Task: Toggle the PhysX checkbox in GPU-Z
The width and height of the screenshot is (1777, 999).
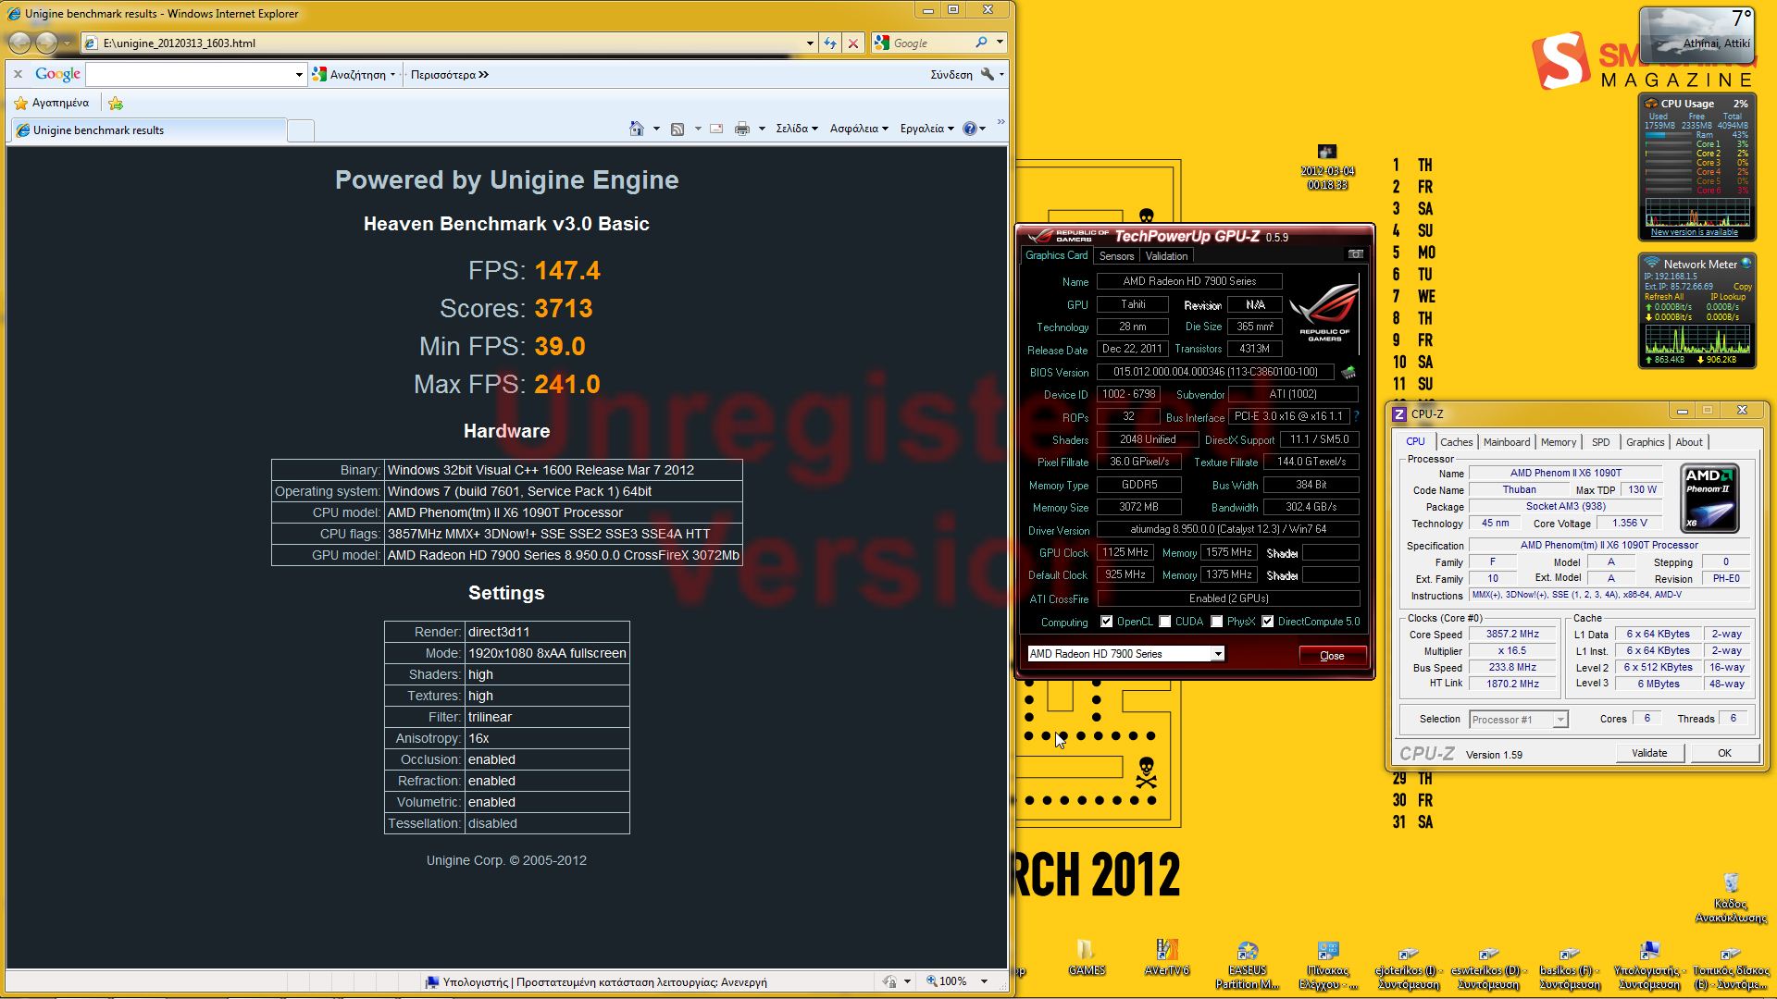Action: click(x=1216, y=622)
